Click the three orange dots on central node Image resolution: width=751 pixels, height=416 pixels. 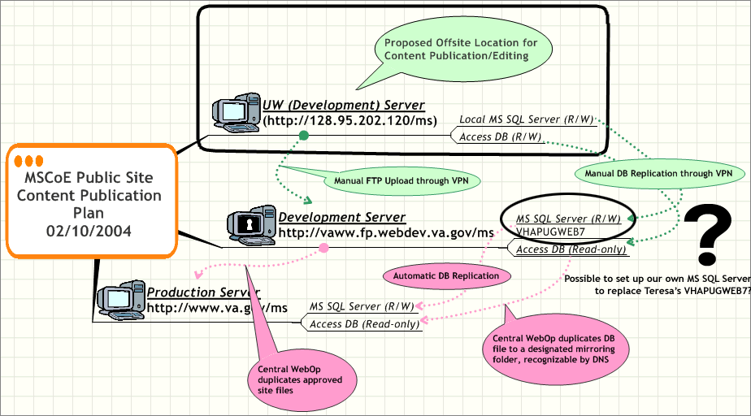tap(34, 161)
